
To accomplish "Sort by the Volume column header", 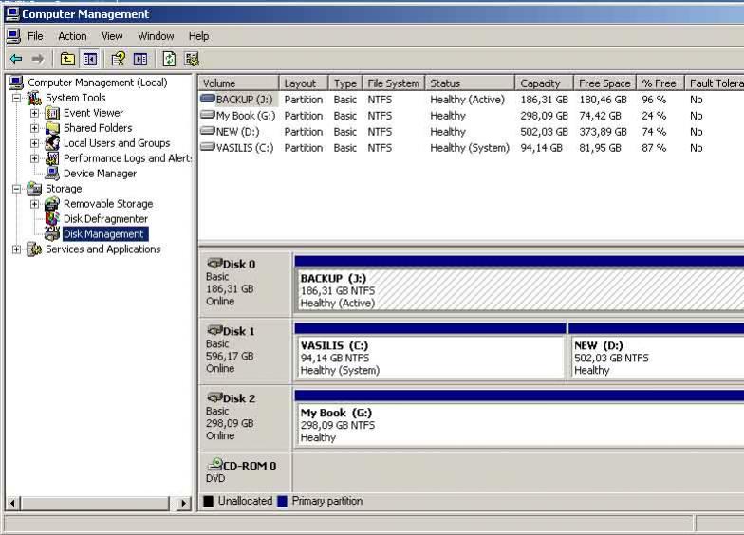I will (x=239, y=83).
